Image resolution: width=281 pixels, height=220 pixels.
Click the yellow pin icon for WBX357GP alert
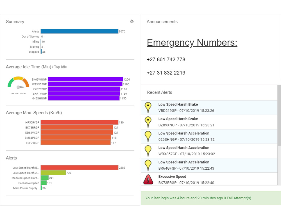coord(148,151)
